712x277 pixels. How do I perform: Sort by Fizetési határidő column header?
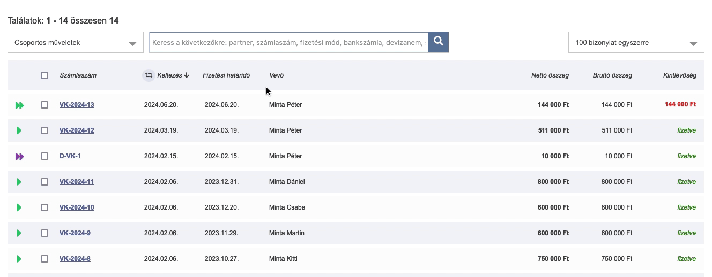click(x=226, y=75)
